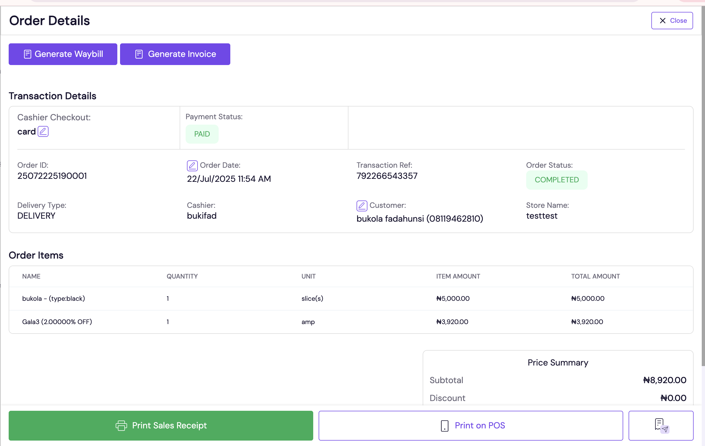Click the edit icon next to card

43,131
